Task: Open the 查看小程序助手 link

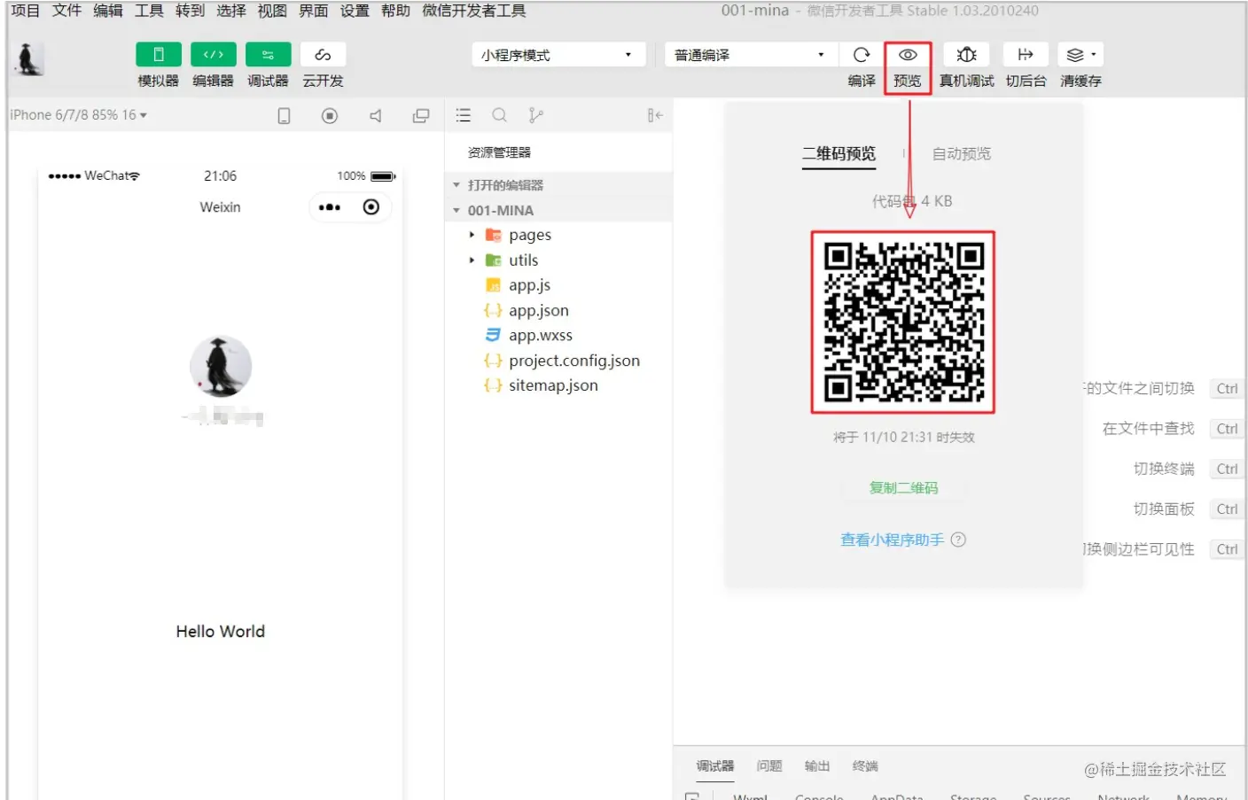Action: 893,540
